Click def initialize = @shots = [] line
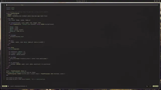 [17, 52]
